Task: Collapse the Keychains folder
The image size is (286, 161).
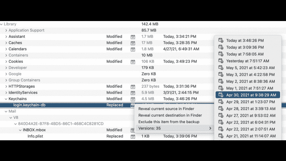Action: 6,99
